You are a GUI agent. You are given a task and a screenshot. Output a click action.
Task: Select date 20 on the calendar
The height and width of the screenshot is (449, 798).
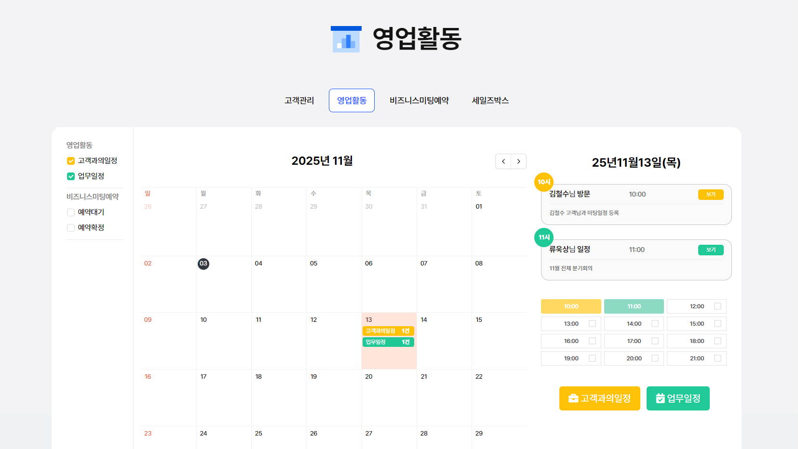(x=369, y=377)
